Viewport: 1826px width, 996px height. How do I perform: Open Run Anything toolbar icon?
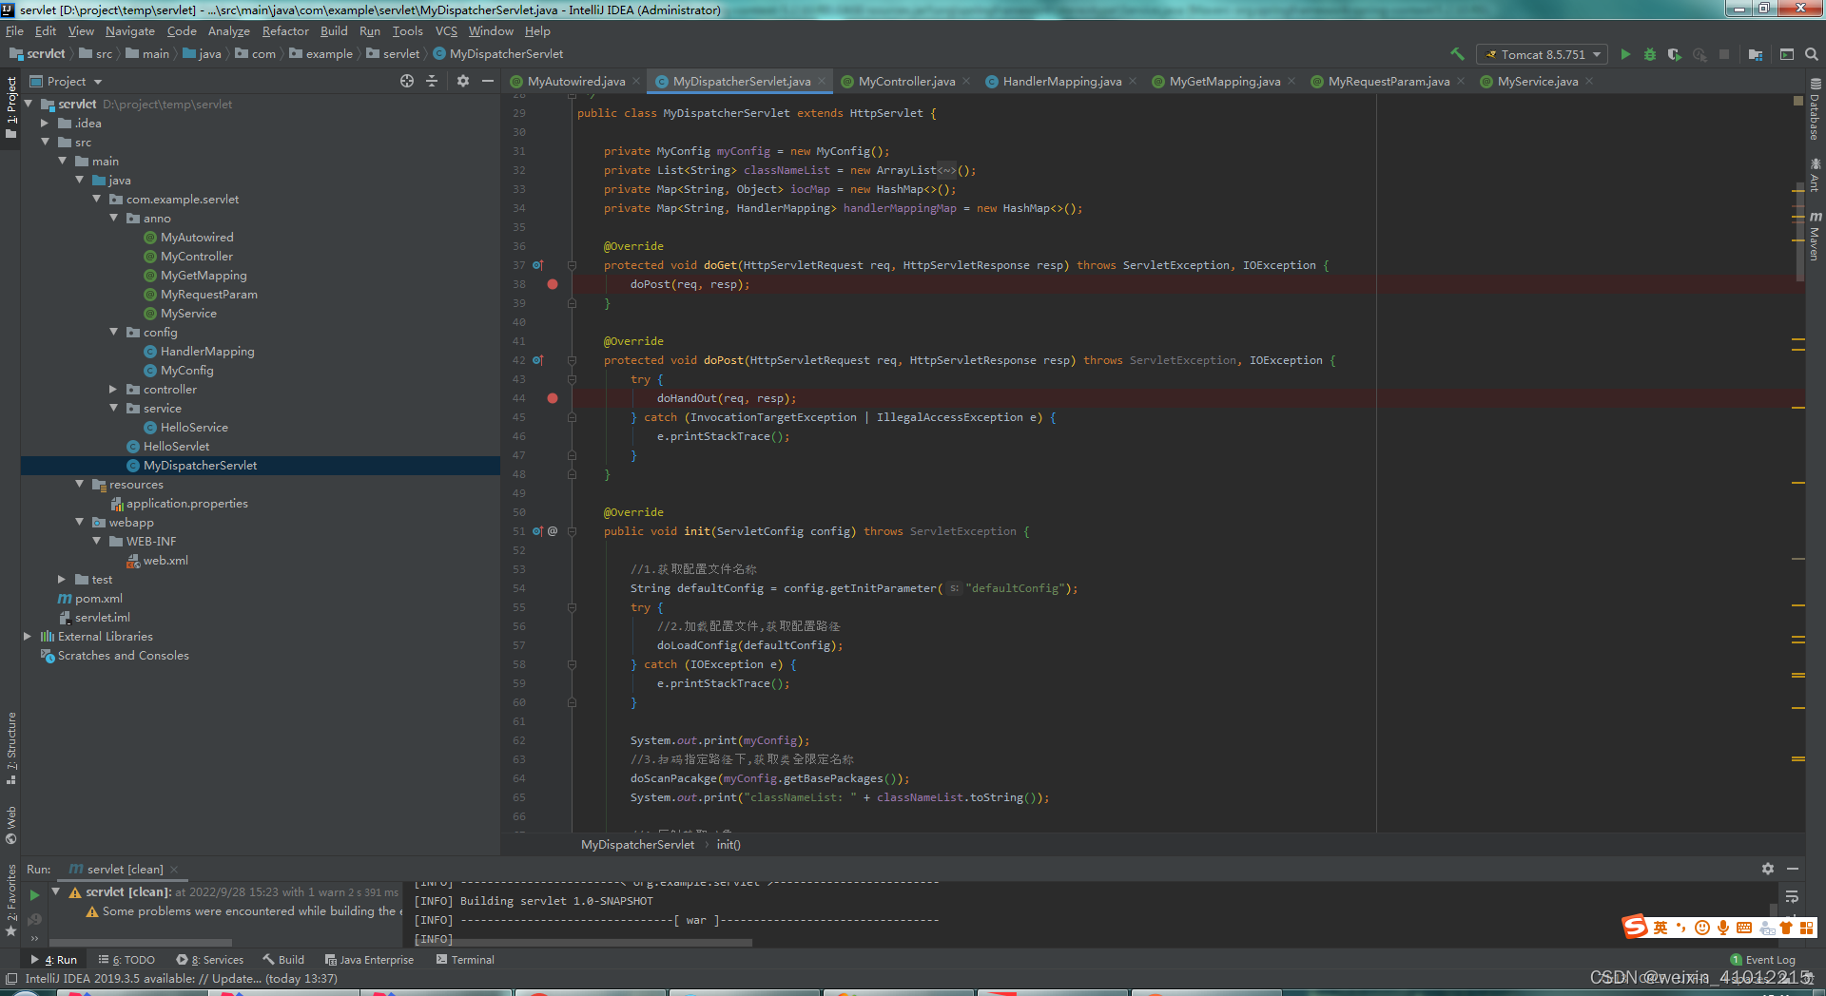[x=1787, y=54]
